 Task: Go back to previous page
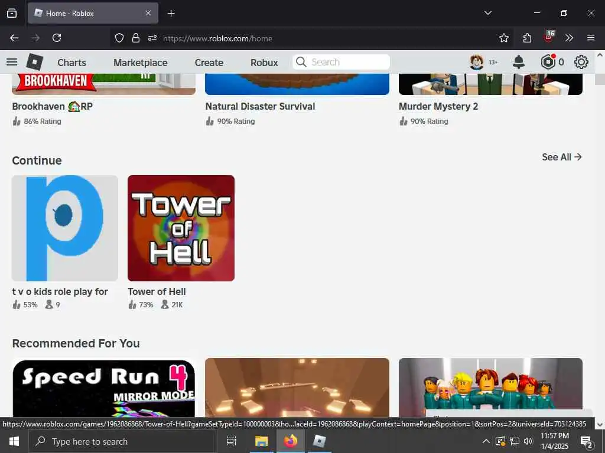pos(14,38)
